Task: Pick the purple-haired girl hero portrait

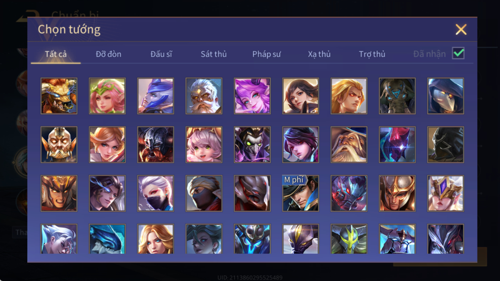Action: pyautogui.click(x=252, y=96)
